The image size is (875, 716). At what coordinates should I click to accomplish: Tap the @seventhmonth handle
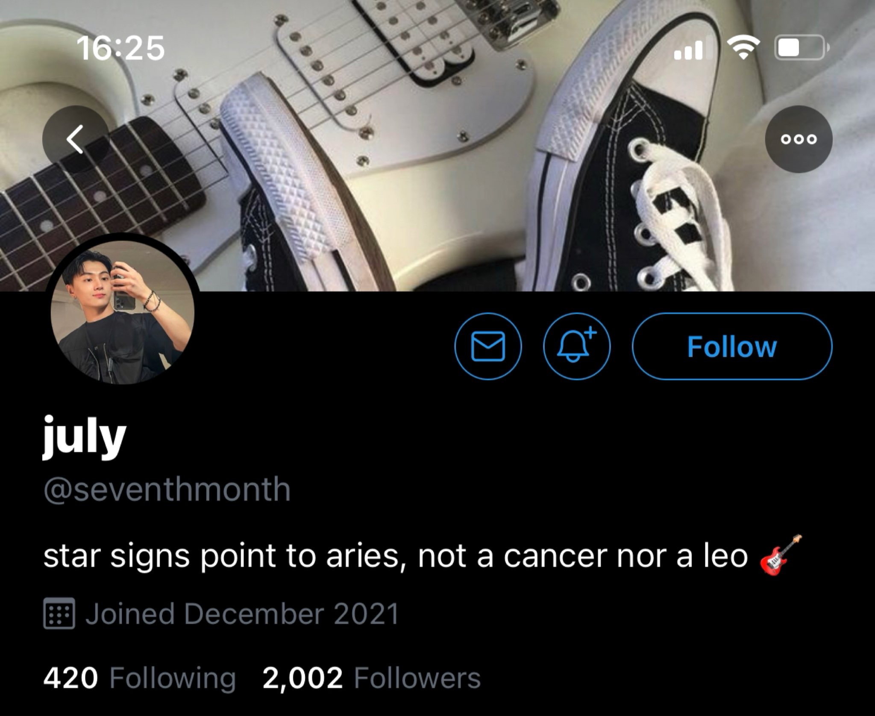pyautogui.click(x=167, y=489)
